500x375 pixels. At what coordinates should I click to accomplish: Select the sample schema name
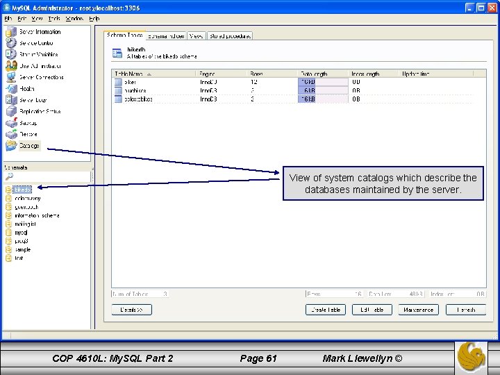point(23,250)
